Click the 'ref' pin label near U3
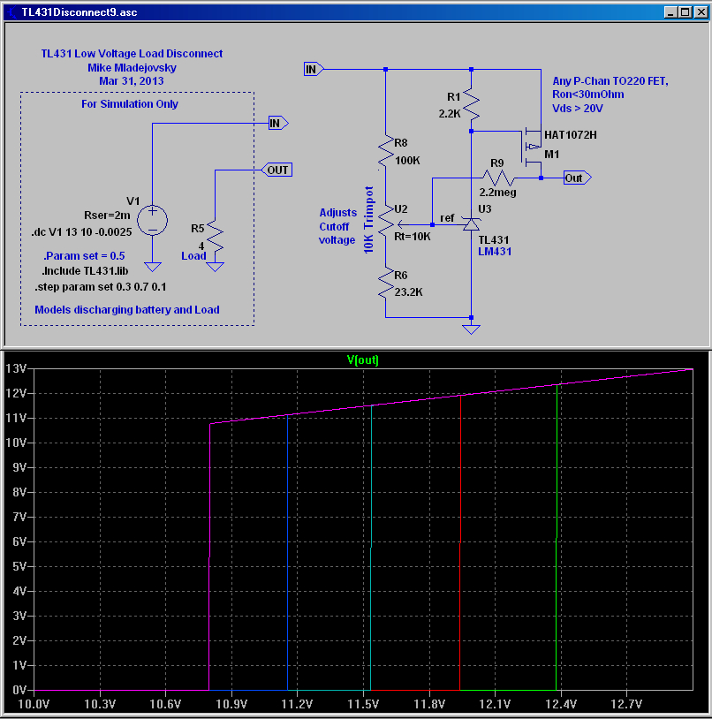Image resolution: width=712 pixels, height=719 pixels. click(447, 218)
